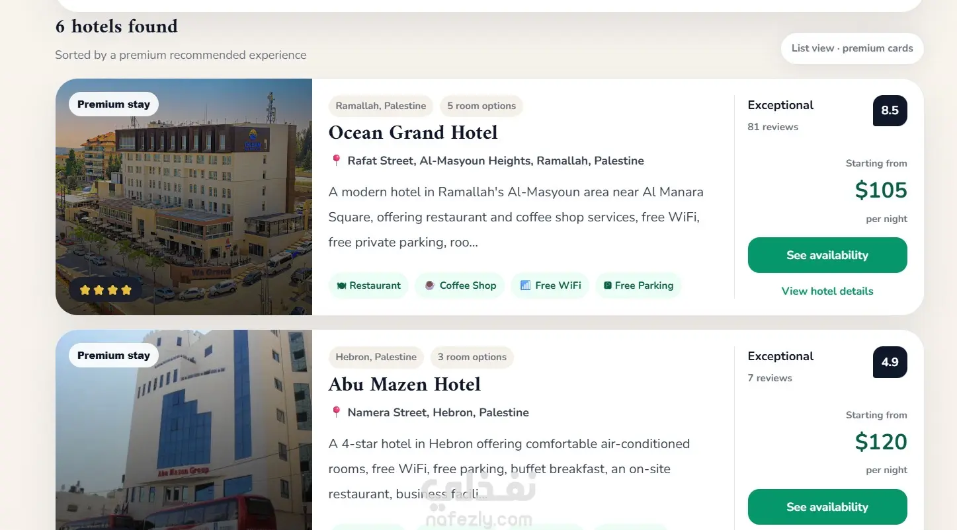
Task: Select the List view premium cards pill
Action: (852, 48)
